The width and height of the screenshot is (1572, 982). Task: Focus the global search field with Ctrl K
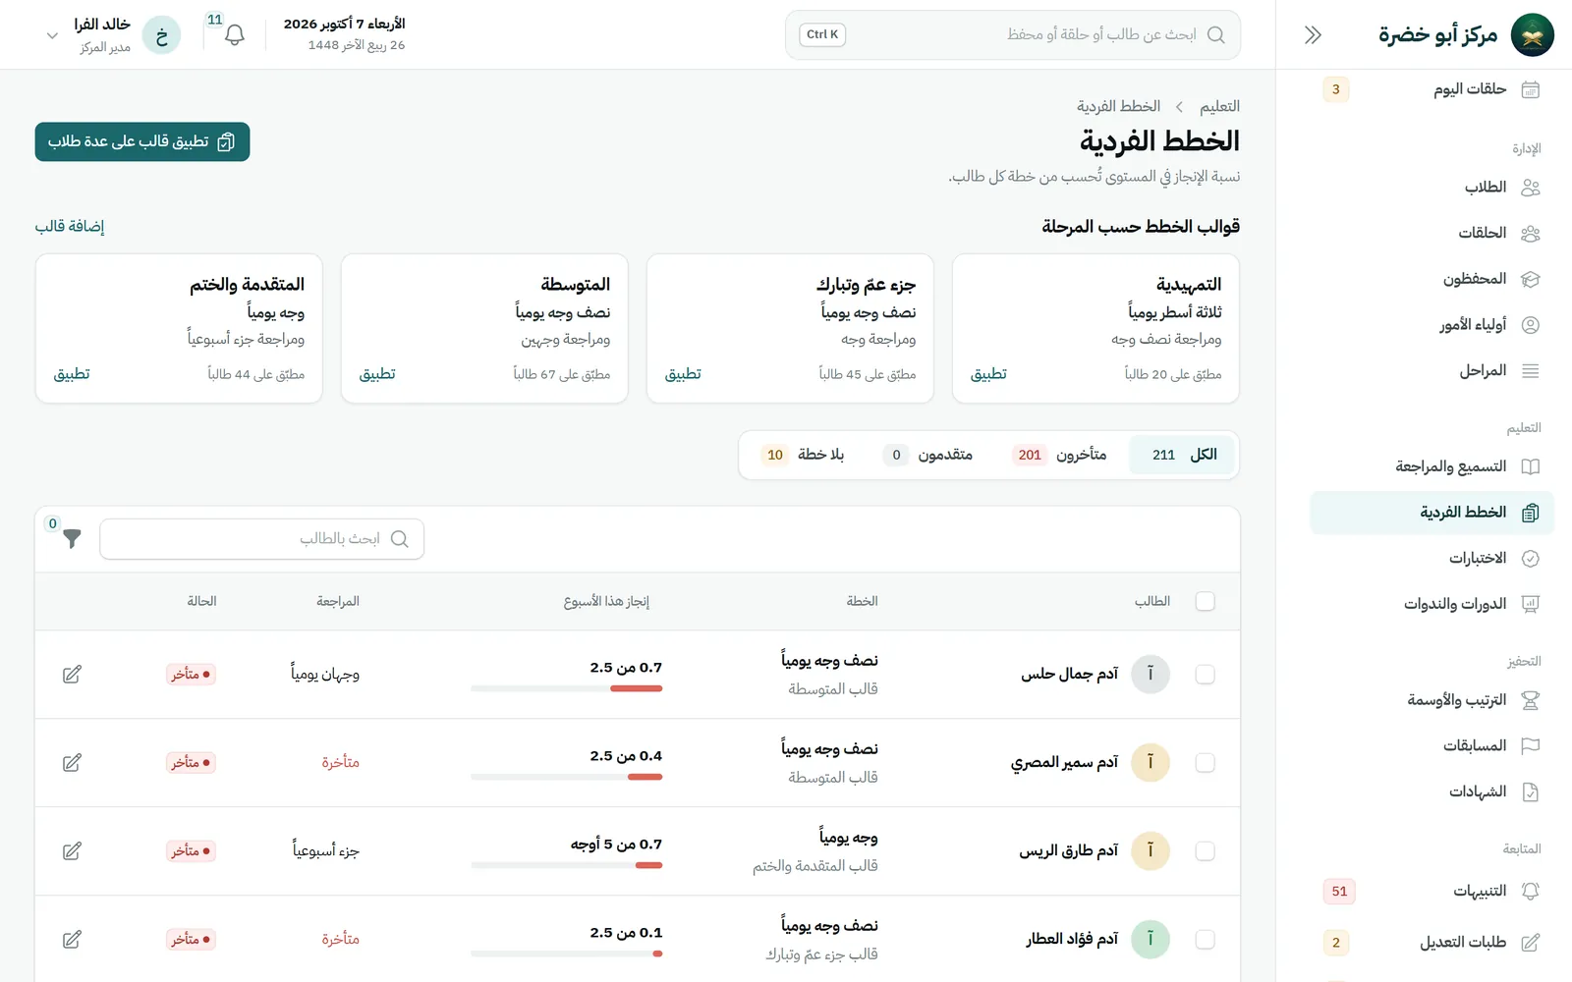1013,35
